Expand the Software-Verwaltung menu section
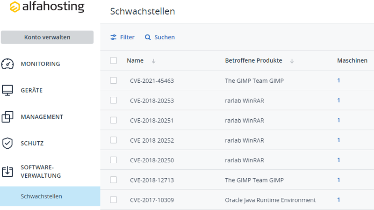The image size is (374, 210). coord(41,171)
